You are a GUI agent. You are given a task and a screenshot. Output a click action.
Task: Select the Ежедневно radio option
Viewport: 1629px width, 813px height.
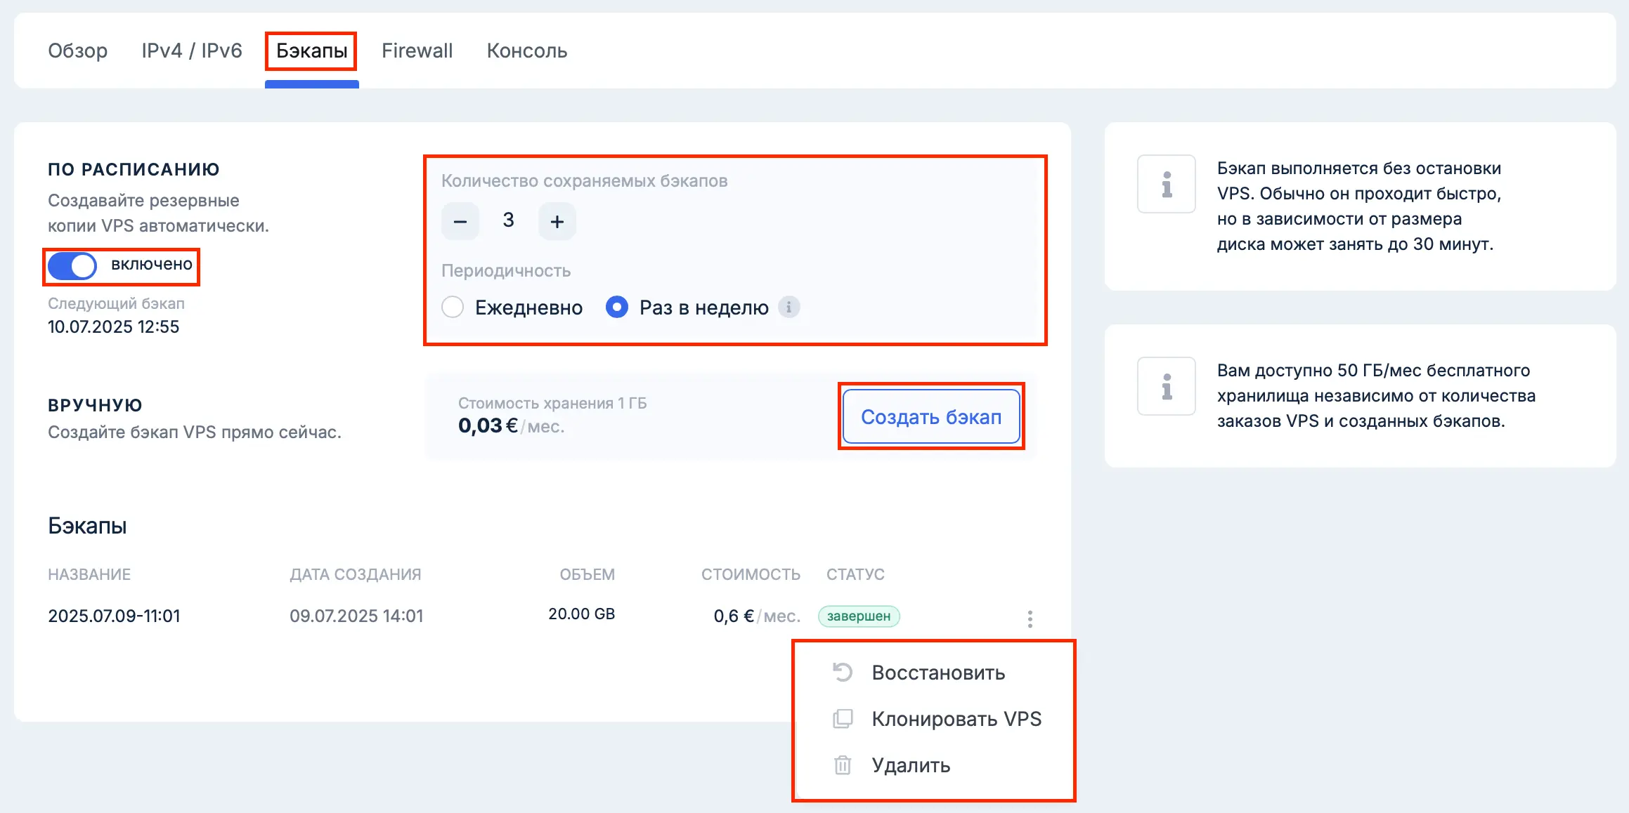453,308
